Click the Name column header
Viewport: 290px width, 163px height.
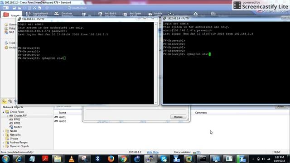pos(63,113)
